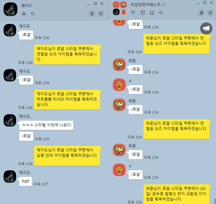Click the megaphone announcement floating button
The image size is (216, 204).
206,28
